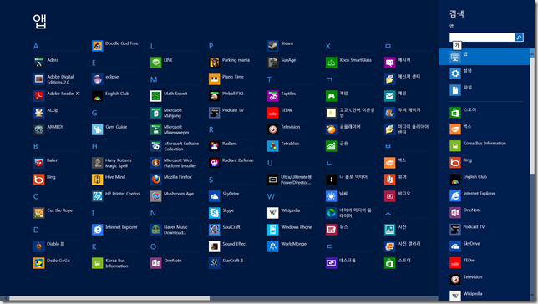Screen dimensions: 538x304
Task: Select the 설정 settings search scope
Action: (485, 73)
